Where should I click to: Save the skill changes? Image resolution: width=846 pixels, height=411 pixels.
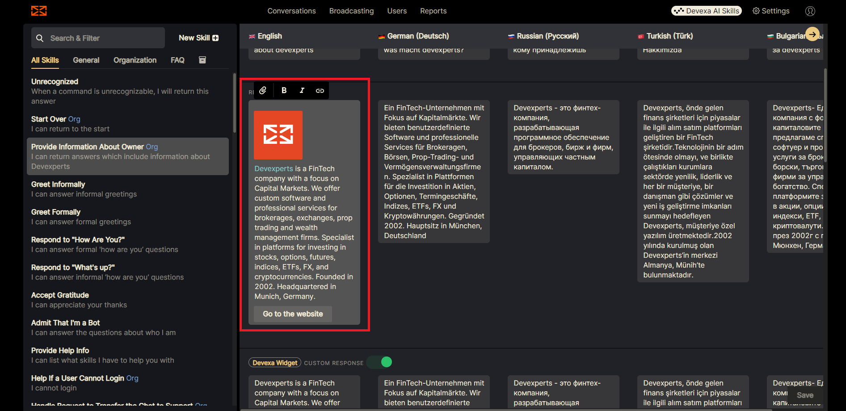[805, 395]
